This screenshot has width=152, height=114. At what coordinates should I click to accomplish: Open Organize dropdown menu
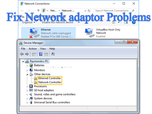[x=28, y=22]
